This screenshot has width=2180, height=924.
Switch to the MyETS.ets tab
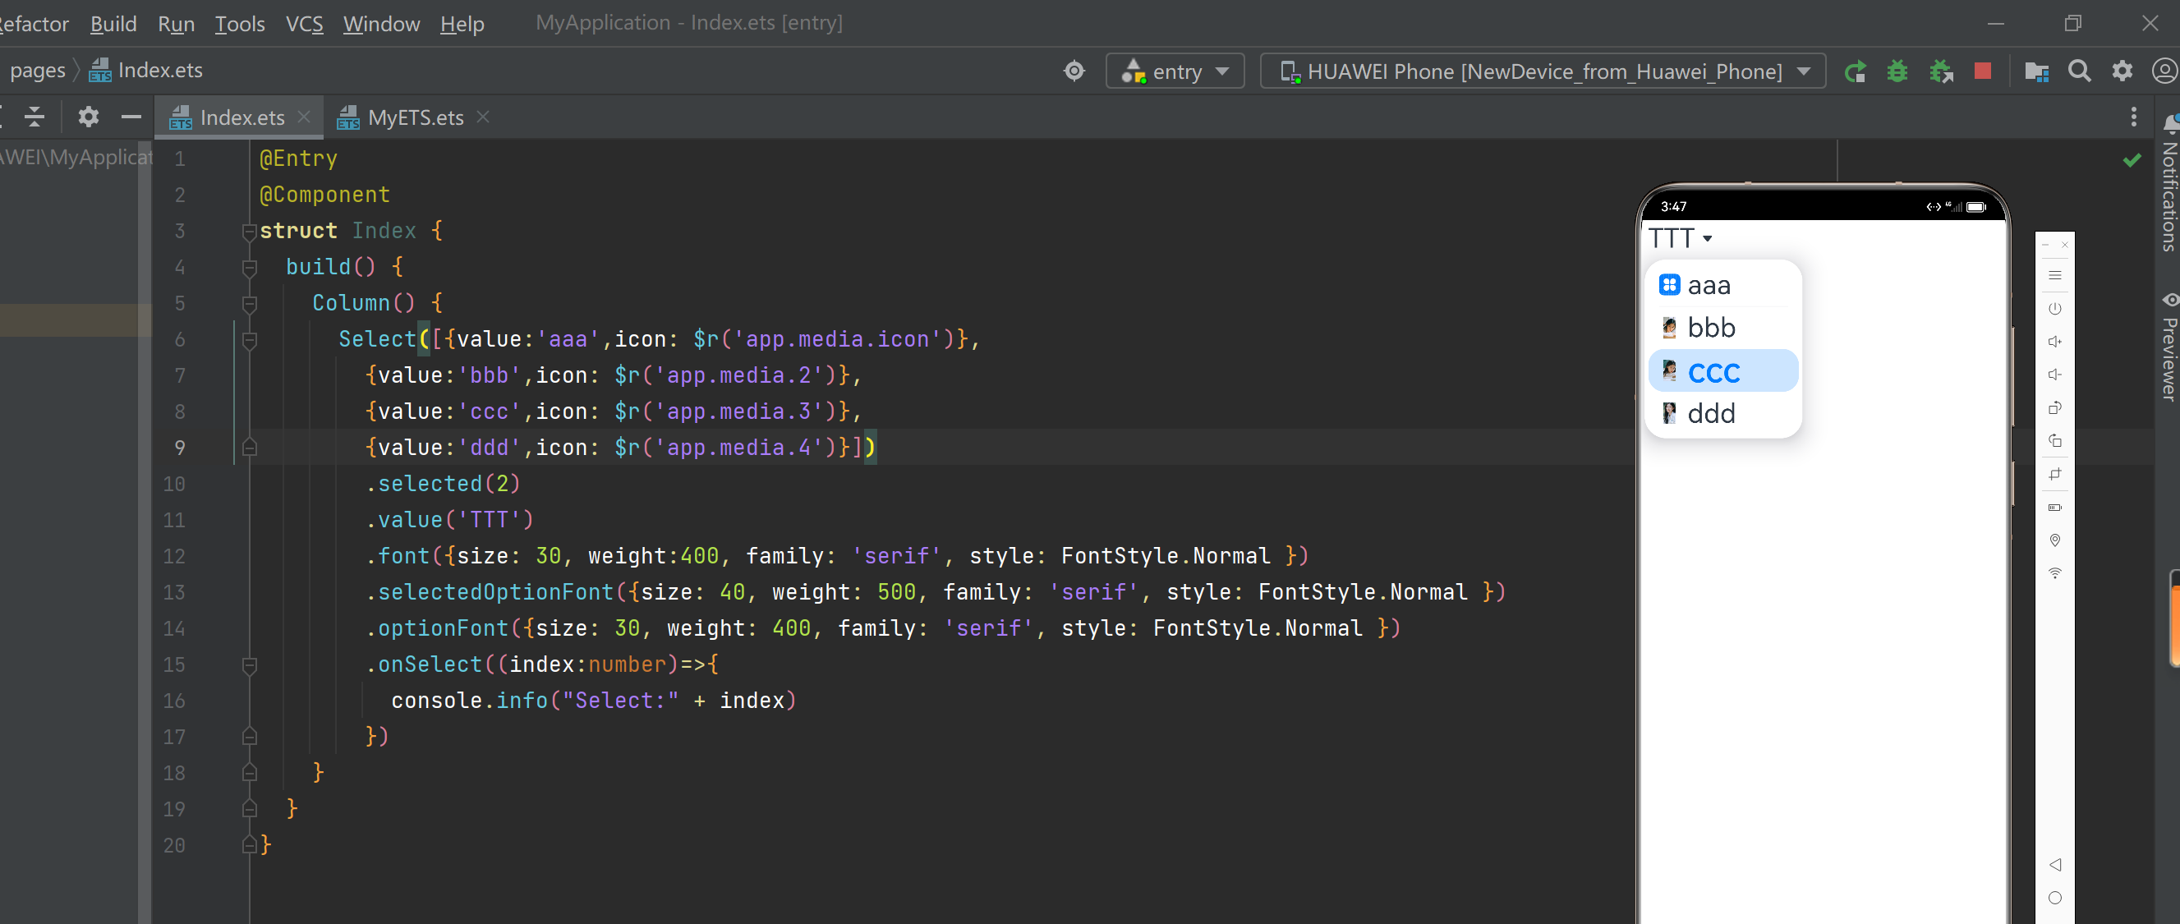point(414,117)
